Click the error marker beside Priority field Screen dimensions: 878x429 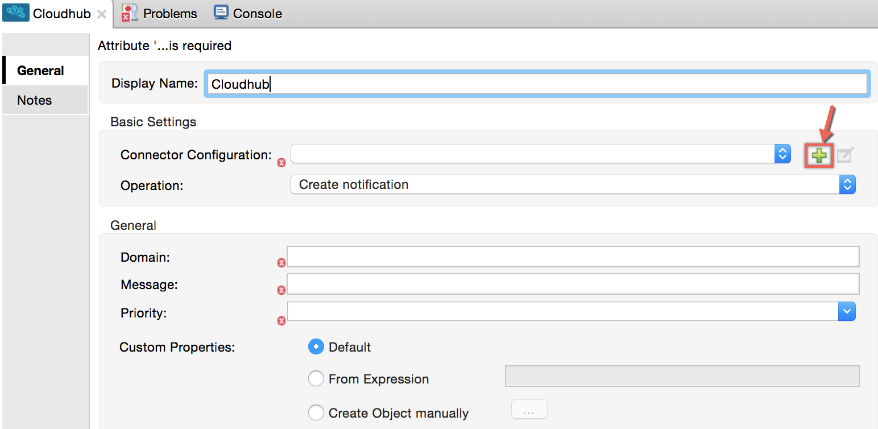tap(281, 321)
